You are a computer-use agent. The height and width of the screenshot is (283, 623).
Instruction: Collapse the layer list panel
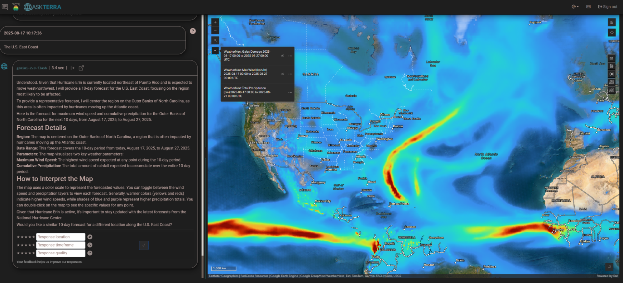(215, 50)
